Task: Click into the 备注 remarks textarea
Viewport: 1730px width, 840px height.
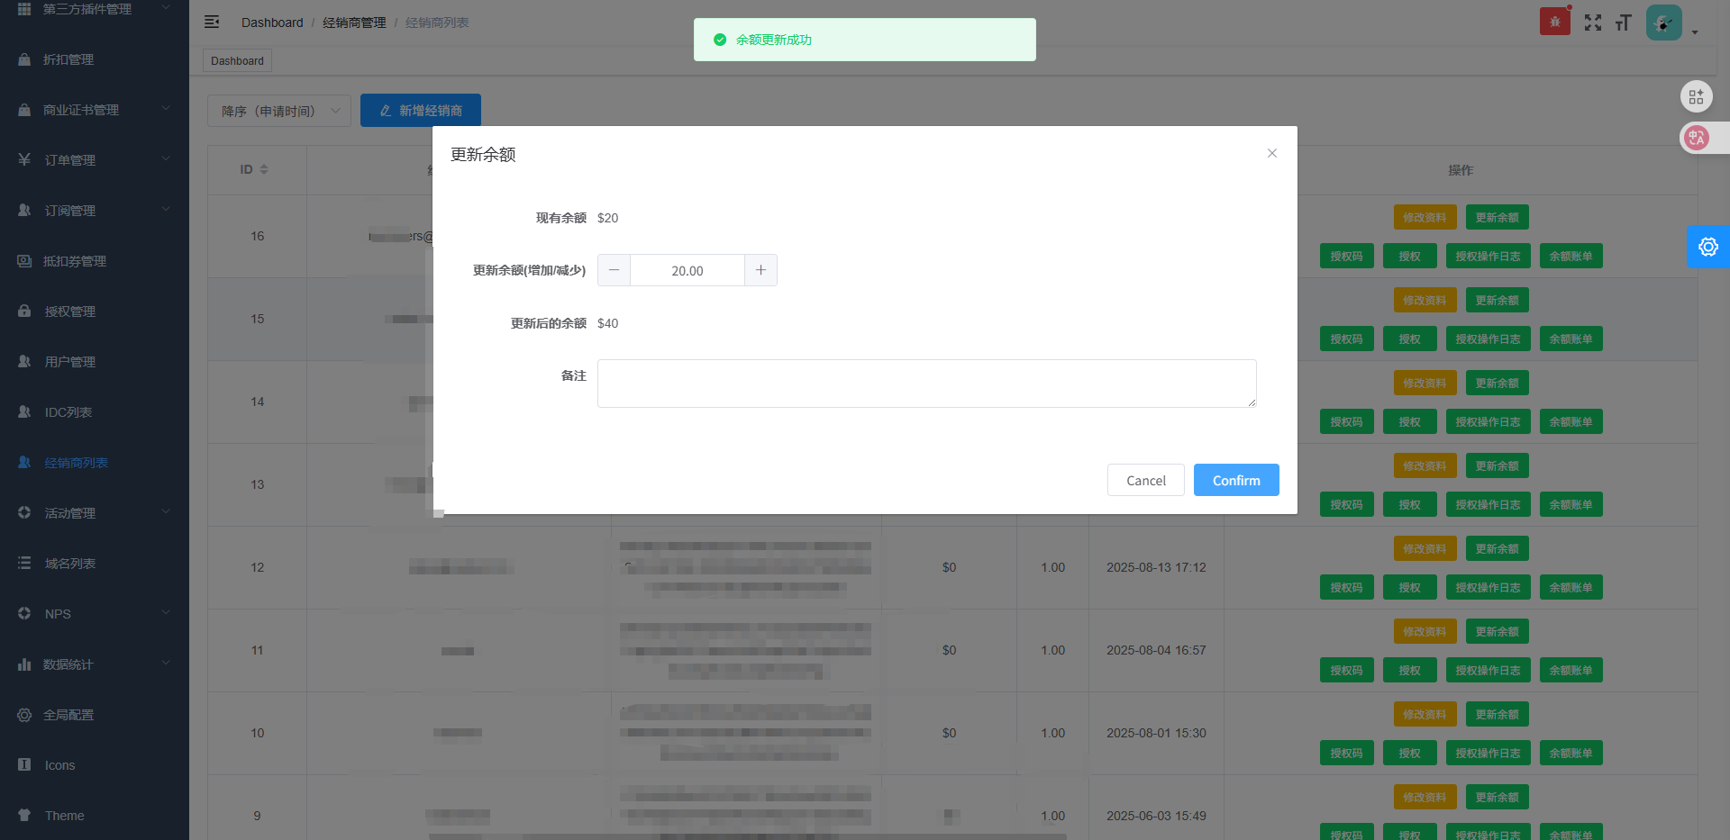Action: click(926, 384)
